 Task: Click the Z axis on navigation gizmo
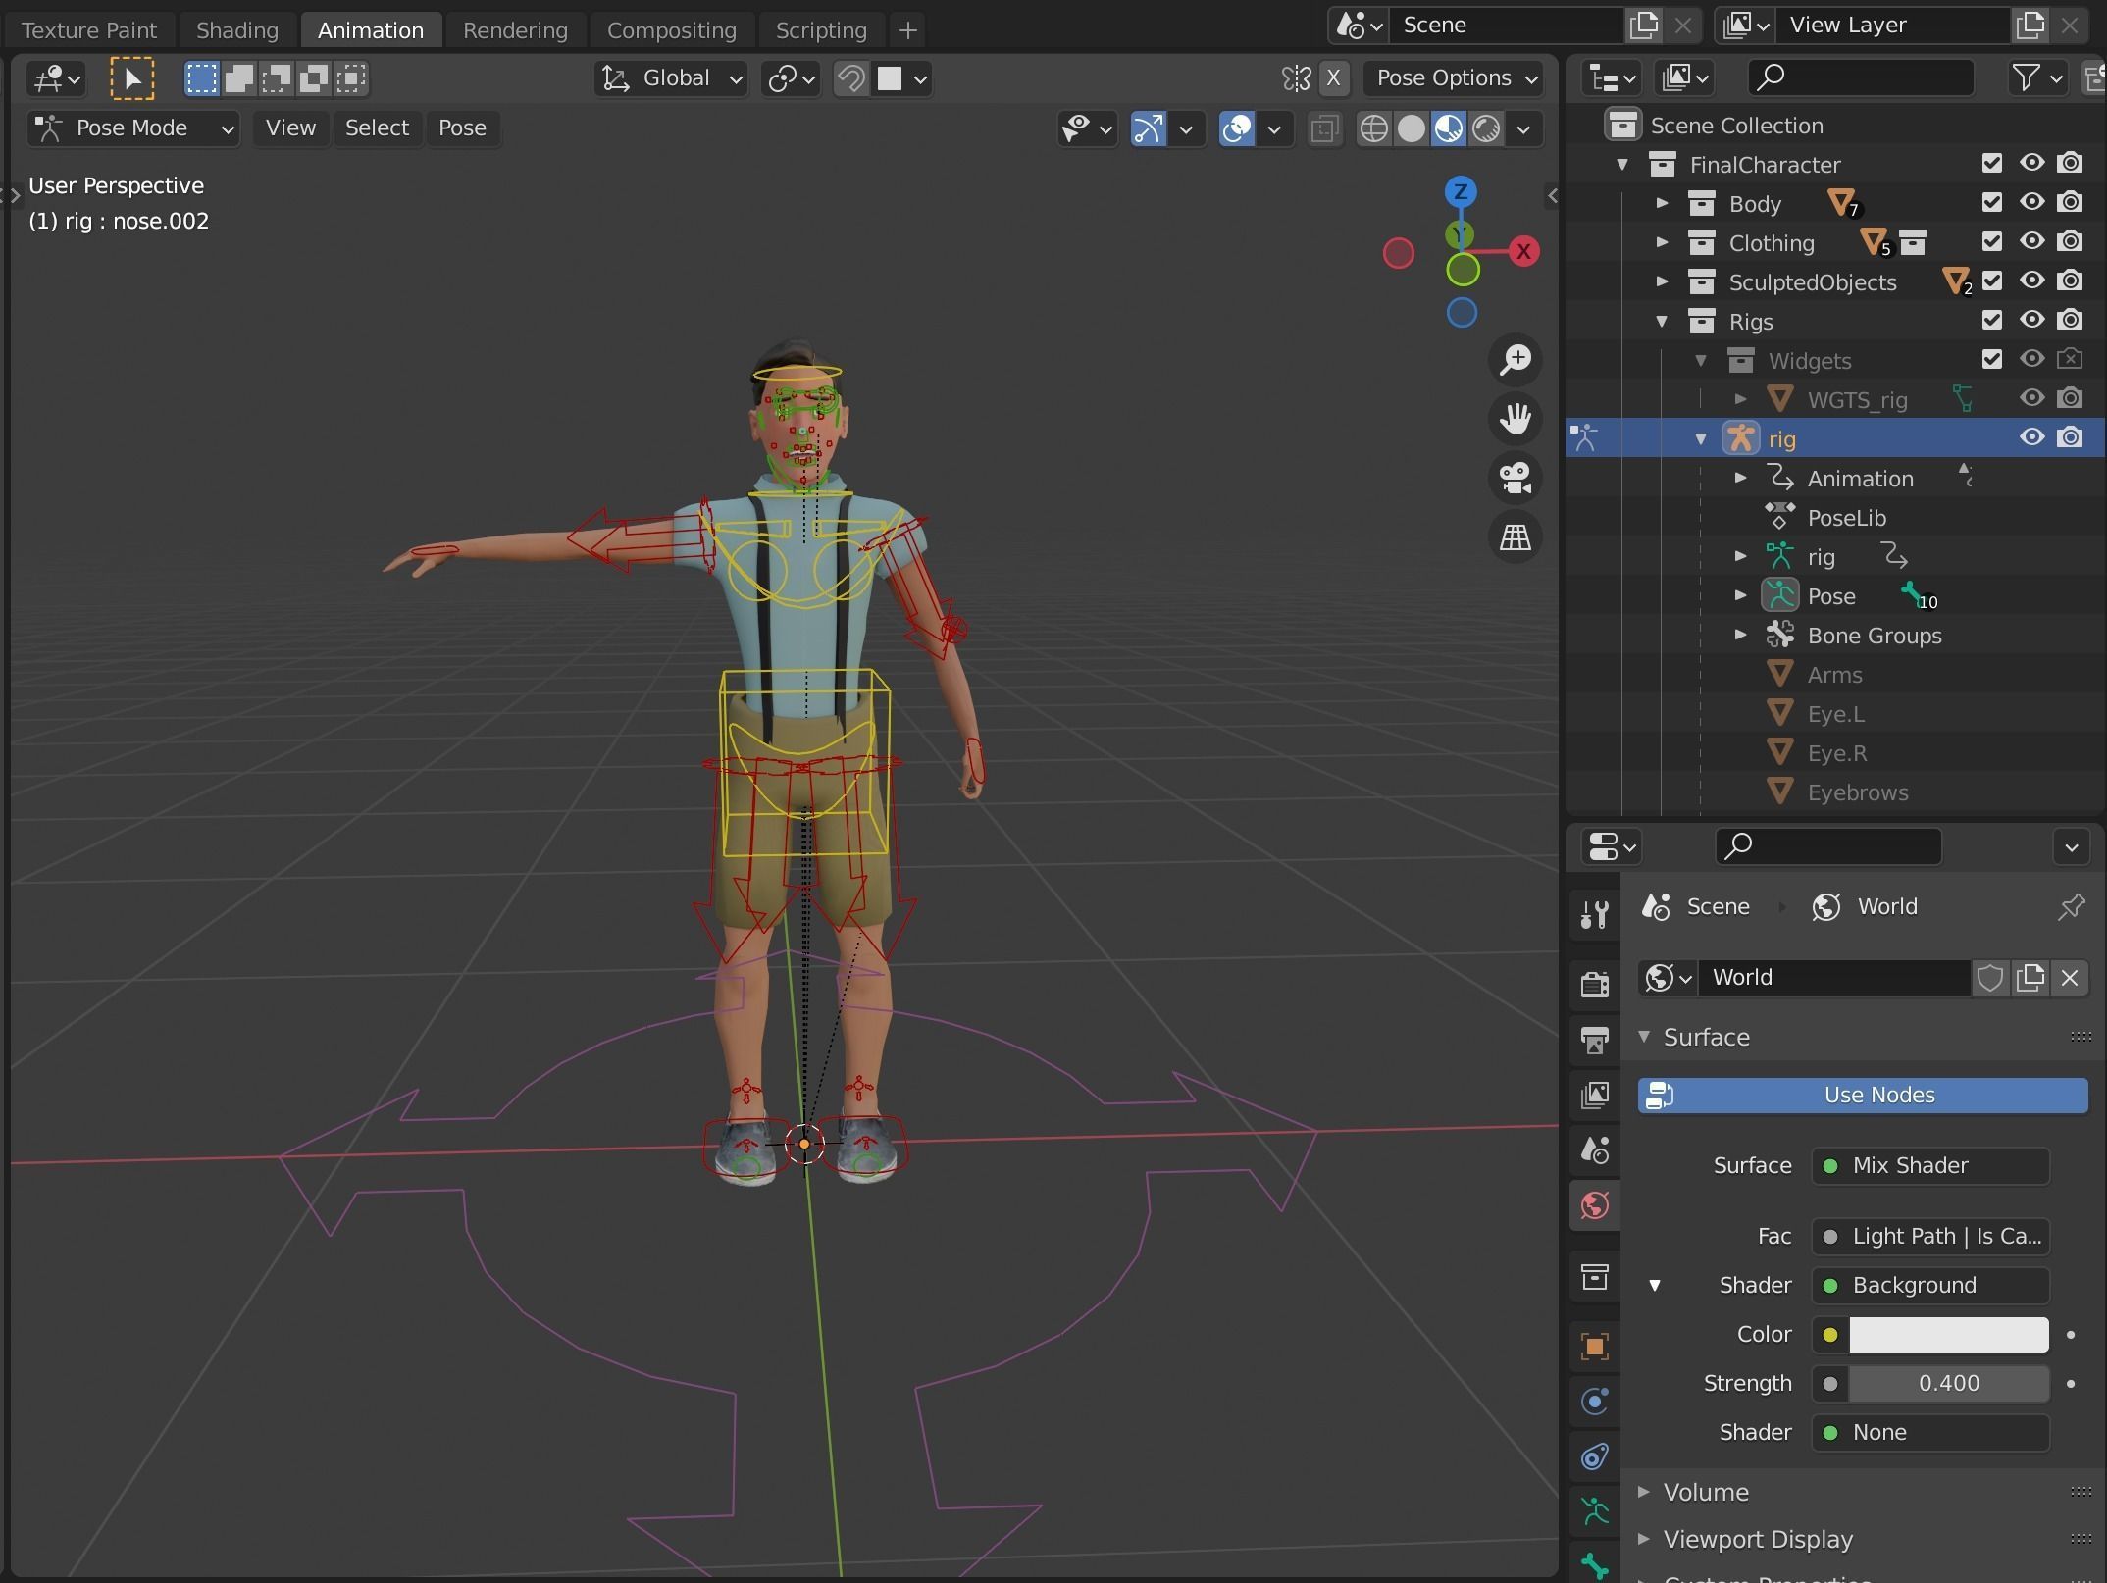point(1461,191)
